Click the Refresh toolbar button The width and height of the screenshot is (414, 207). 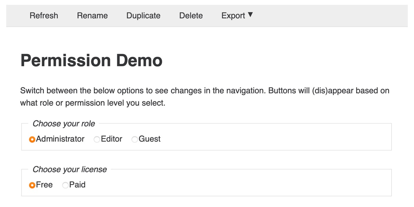coord(44,16)
